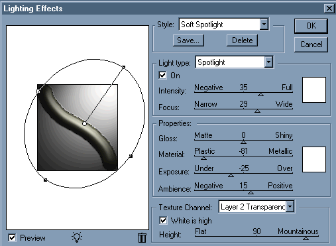Click the spotlight center handle in preview
The height and width of the screenshot is (246, 336).
pos(84,124)
